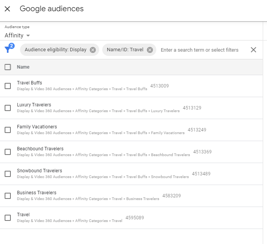Click the Audience type label
The image size is (267, 244).
pos(17,27)
